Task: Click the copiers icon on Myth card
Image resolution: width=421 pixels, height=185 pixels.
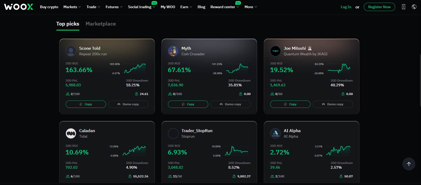Action: point(170,94)
